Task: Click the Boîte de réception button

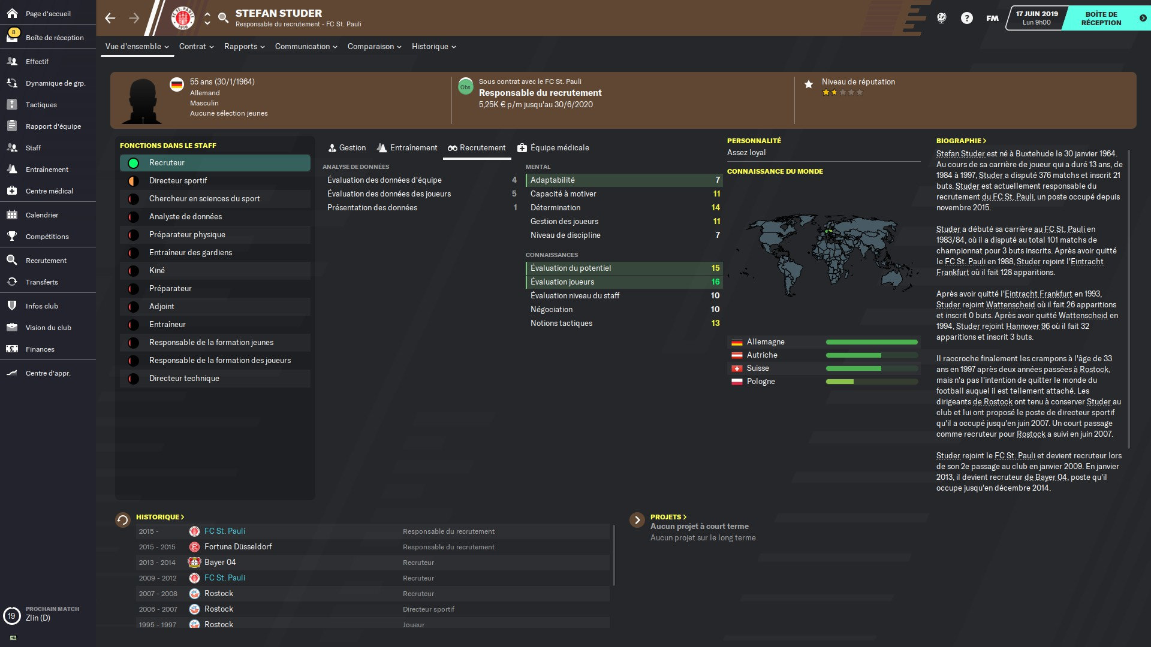Action: pyautogui.click(x=1101, y=18)
